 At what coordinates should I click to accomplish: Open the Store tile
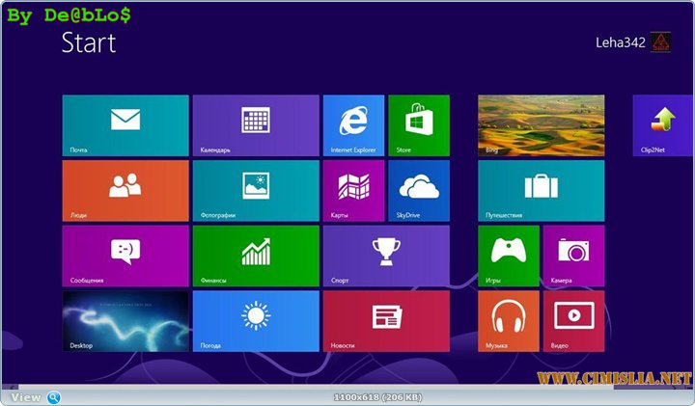(419, 125)
